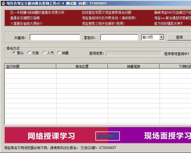Open link 《直通车省钱大揭秘》

pyautogui.click(x=26, y=23)
